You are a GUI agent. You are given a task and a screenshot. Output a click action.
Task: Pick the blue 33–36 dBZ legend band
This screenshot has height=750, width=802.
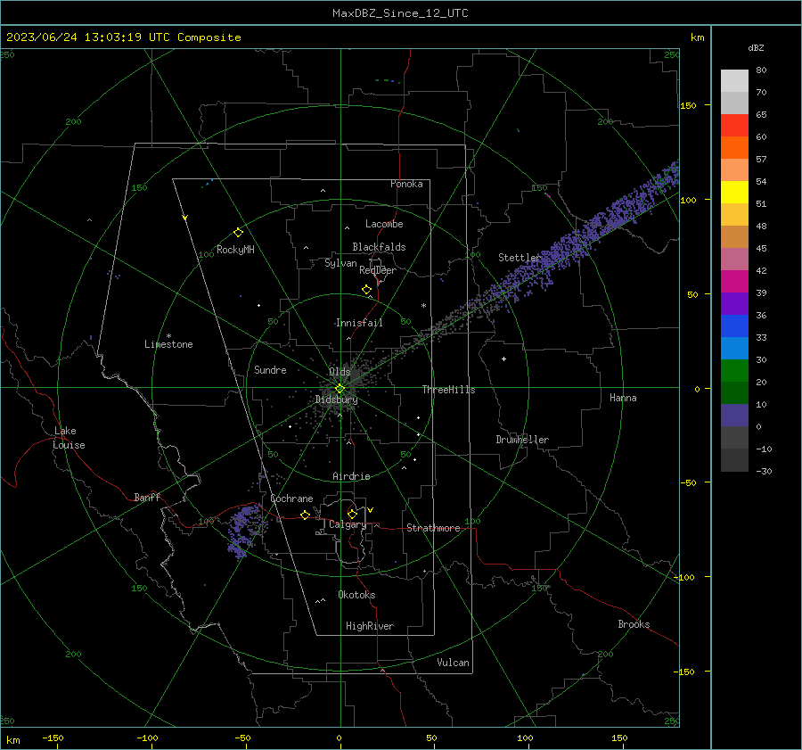point(734,326)
